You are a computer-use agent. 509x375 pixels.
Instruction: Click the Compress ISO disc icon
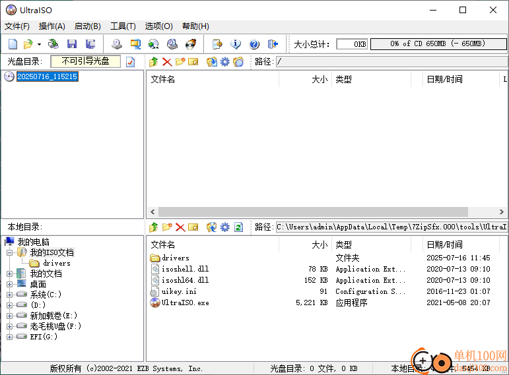154,43
